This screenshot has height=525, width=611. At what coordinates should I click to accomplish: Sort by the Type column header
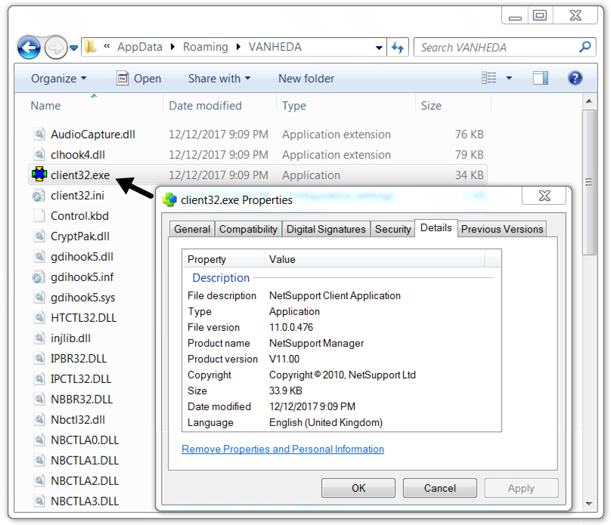click(x=294, y=106)
